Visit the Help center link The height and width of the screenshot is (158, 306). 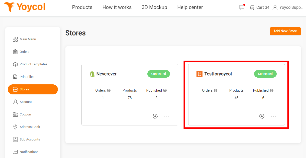click(190, 7)
